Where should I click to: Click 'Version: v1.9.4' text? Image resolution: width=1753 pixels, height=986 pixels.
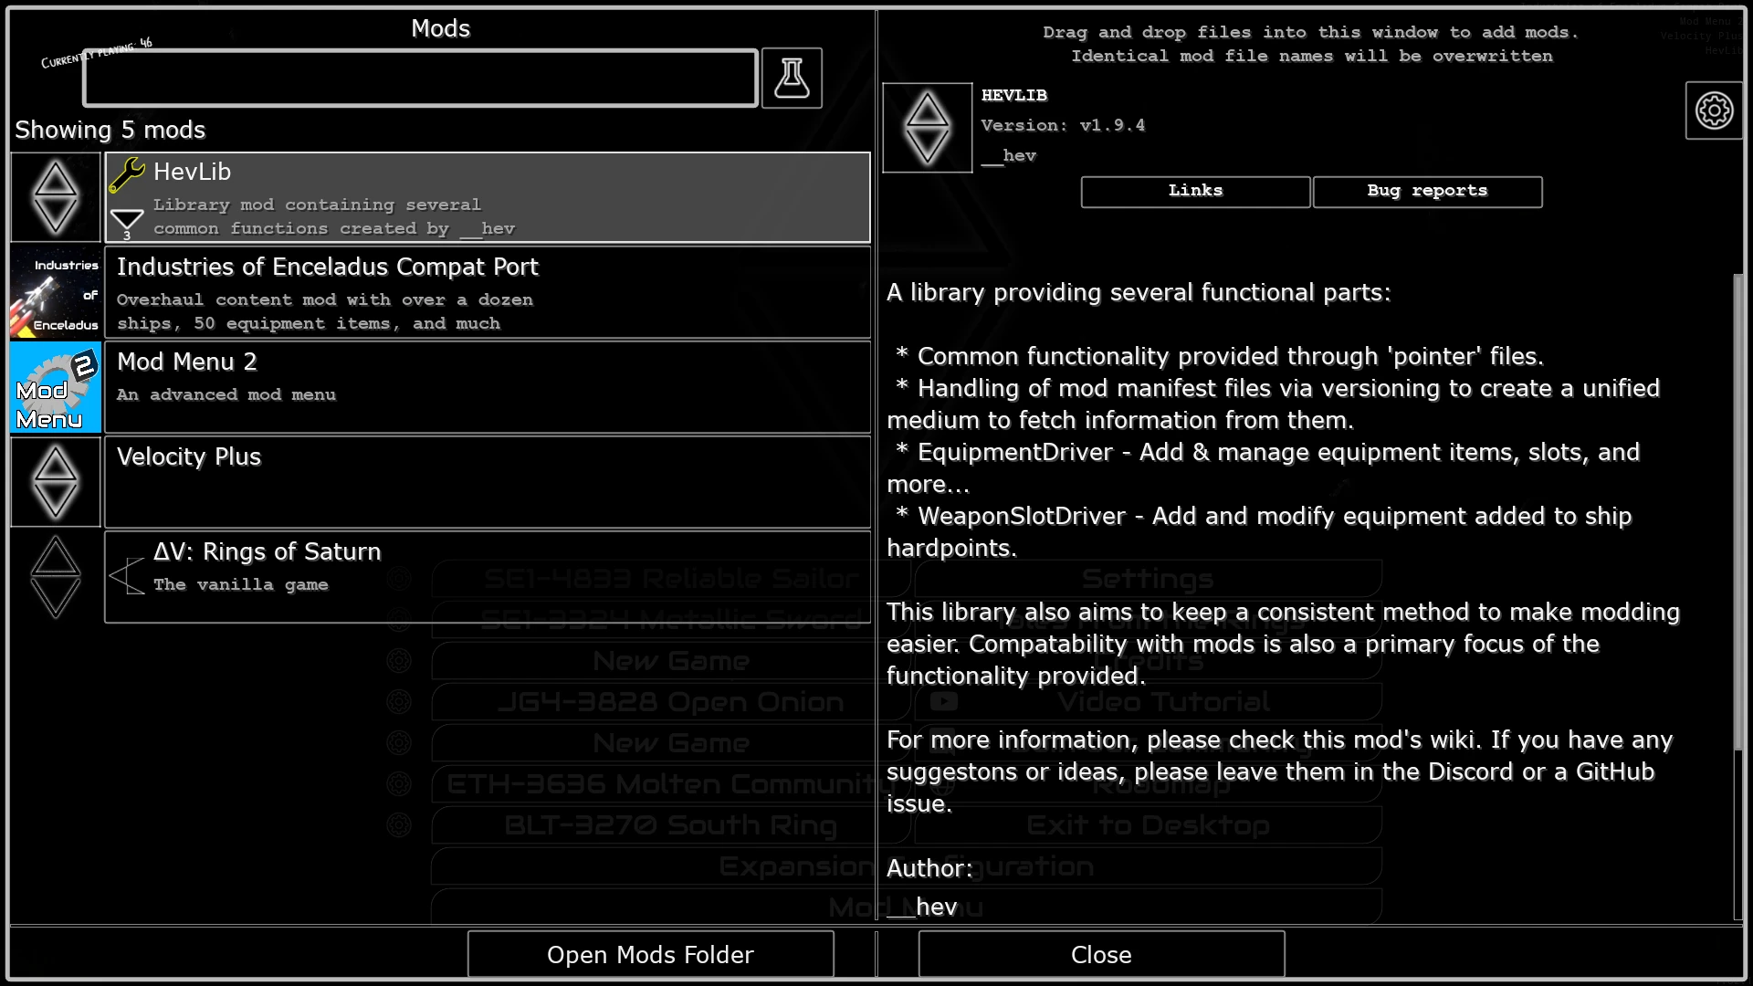click(1063, 125)
